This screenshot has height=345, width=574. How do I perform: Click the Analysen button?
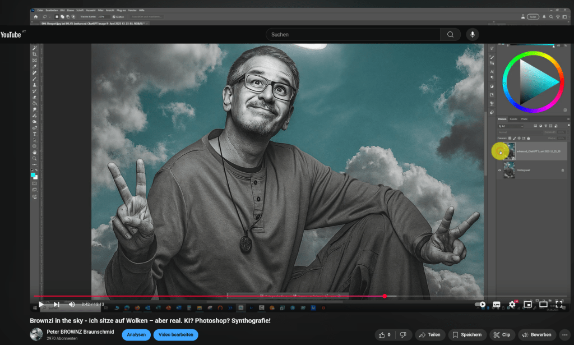pos(135,335)
